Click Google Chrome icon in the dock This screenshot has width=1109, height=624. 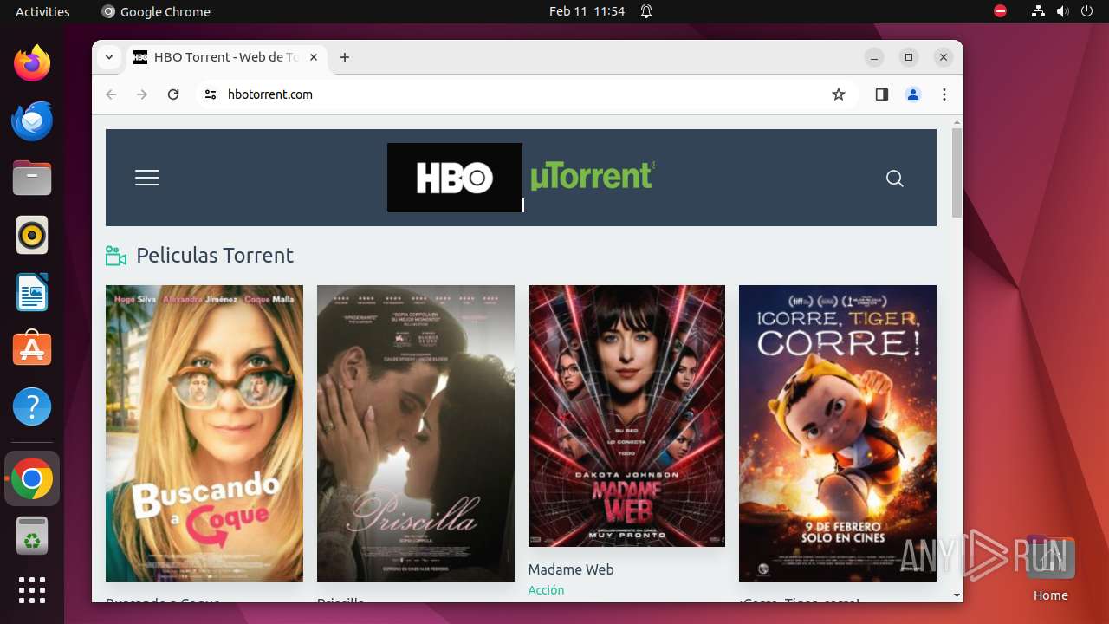[x=32, y=478]
